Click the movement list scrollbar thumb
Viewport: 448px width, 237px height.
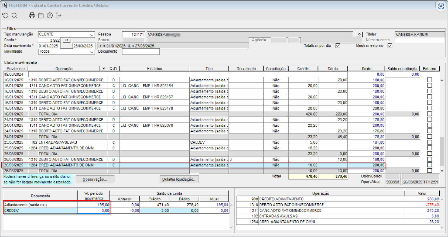[442, 151]
